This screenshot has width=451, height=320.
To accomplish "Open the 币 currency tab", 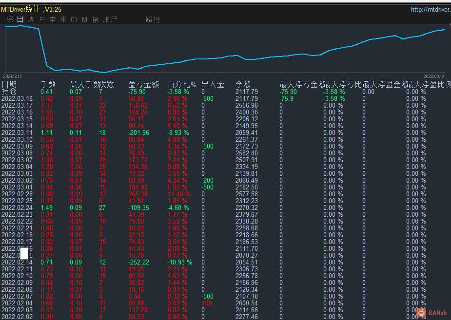I will pos(74,19).
